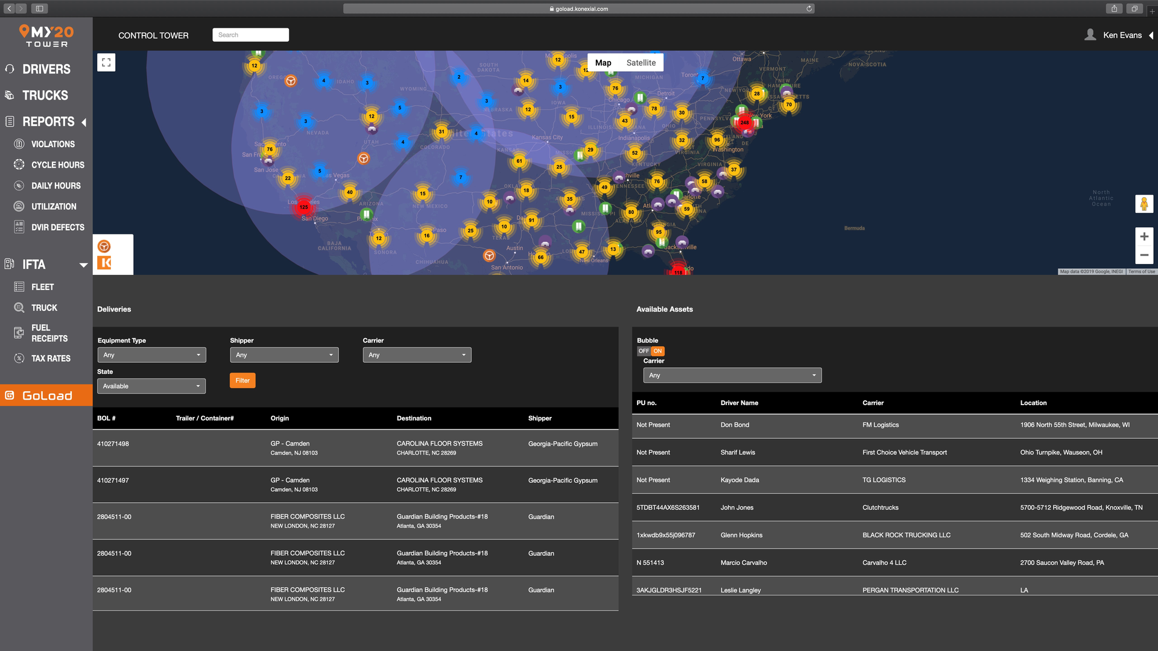Zoom out on the map
1158x651 pixels.
(1144, 255)
